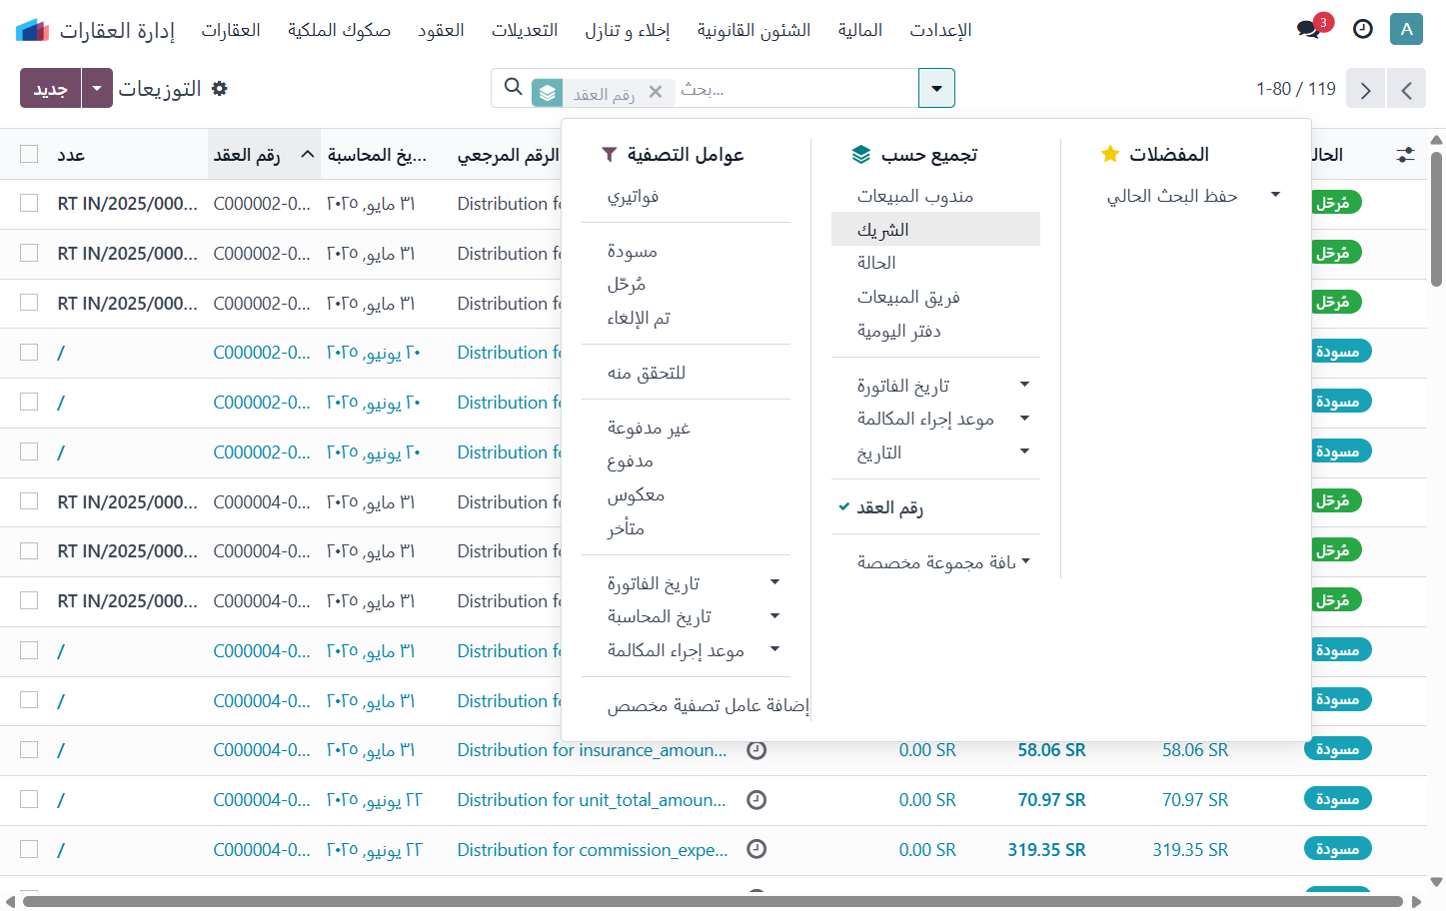Open العقود menu
This screenshot has height=911, width=1446.
point(441,30)
